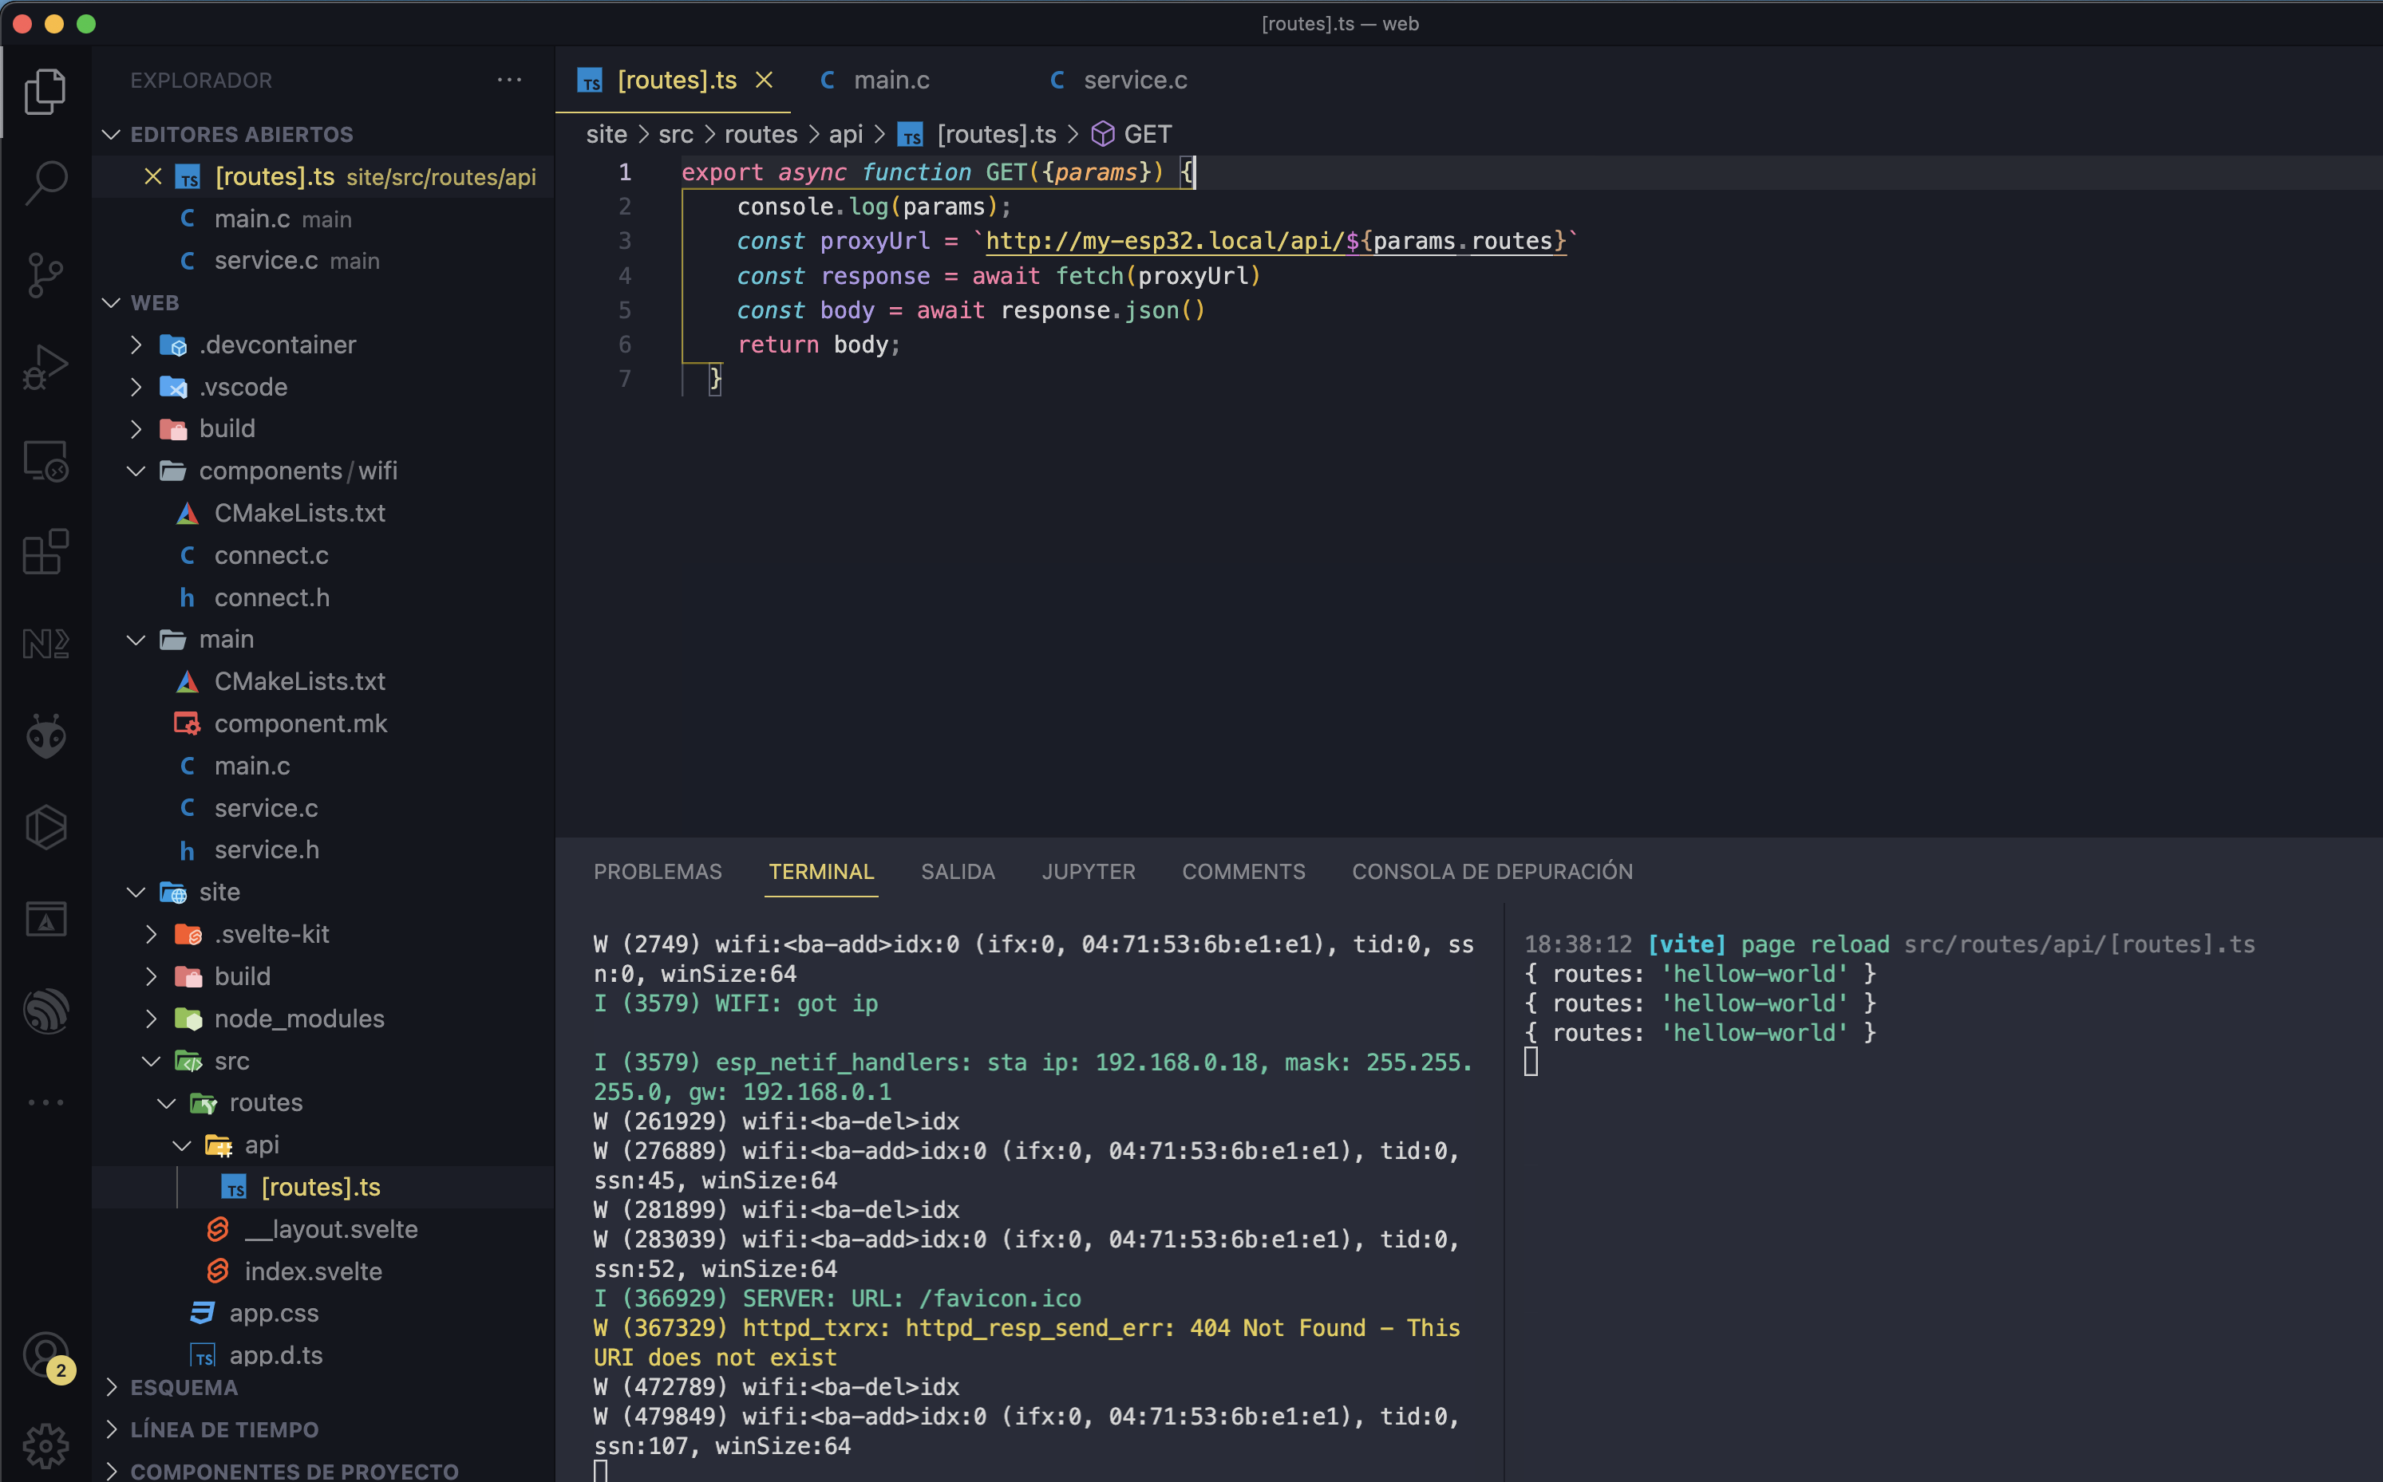
Task: Switch to the main.c editor tab
Action: pos(891,81)
